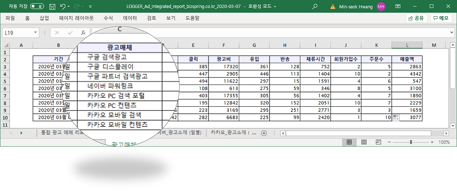This screenshot has width=457, height=194.
Task: Select column L header
Action: pyautogui.click(x=407, y=45)
